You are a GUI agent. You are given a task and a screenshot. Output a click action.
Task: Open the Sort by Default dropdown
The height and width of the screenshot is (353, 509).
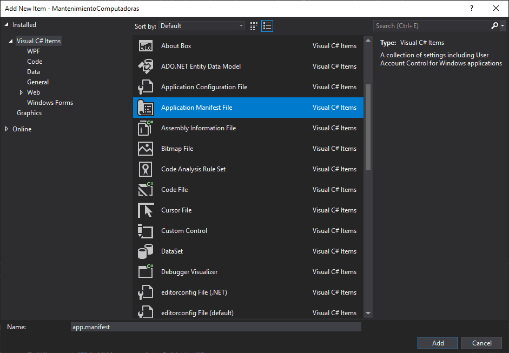coord(201,25)
